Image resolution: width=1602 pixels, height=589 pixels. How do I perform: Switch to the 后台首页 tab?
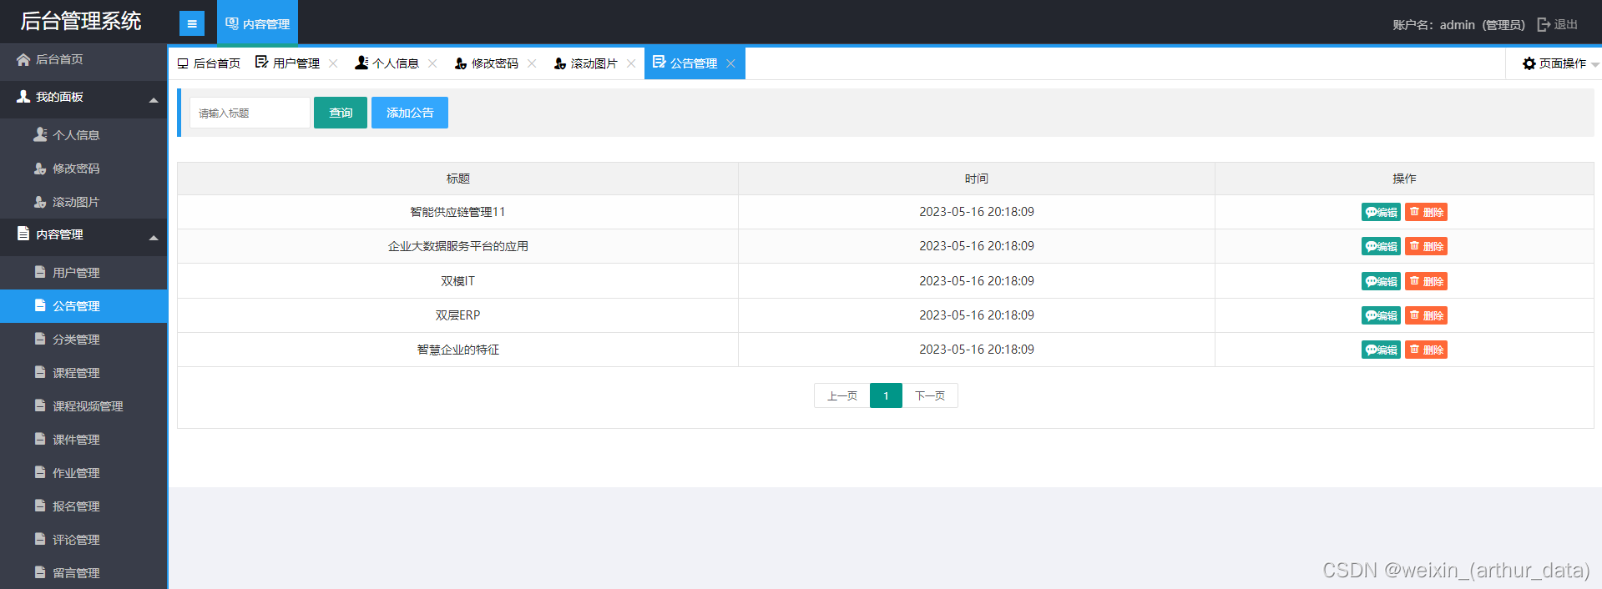pos(209,63)
